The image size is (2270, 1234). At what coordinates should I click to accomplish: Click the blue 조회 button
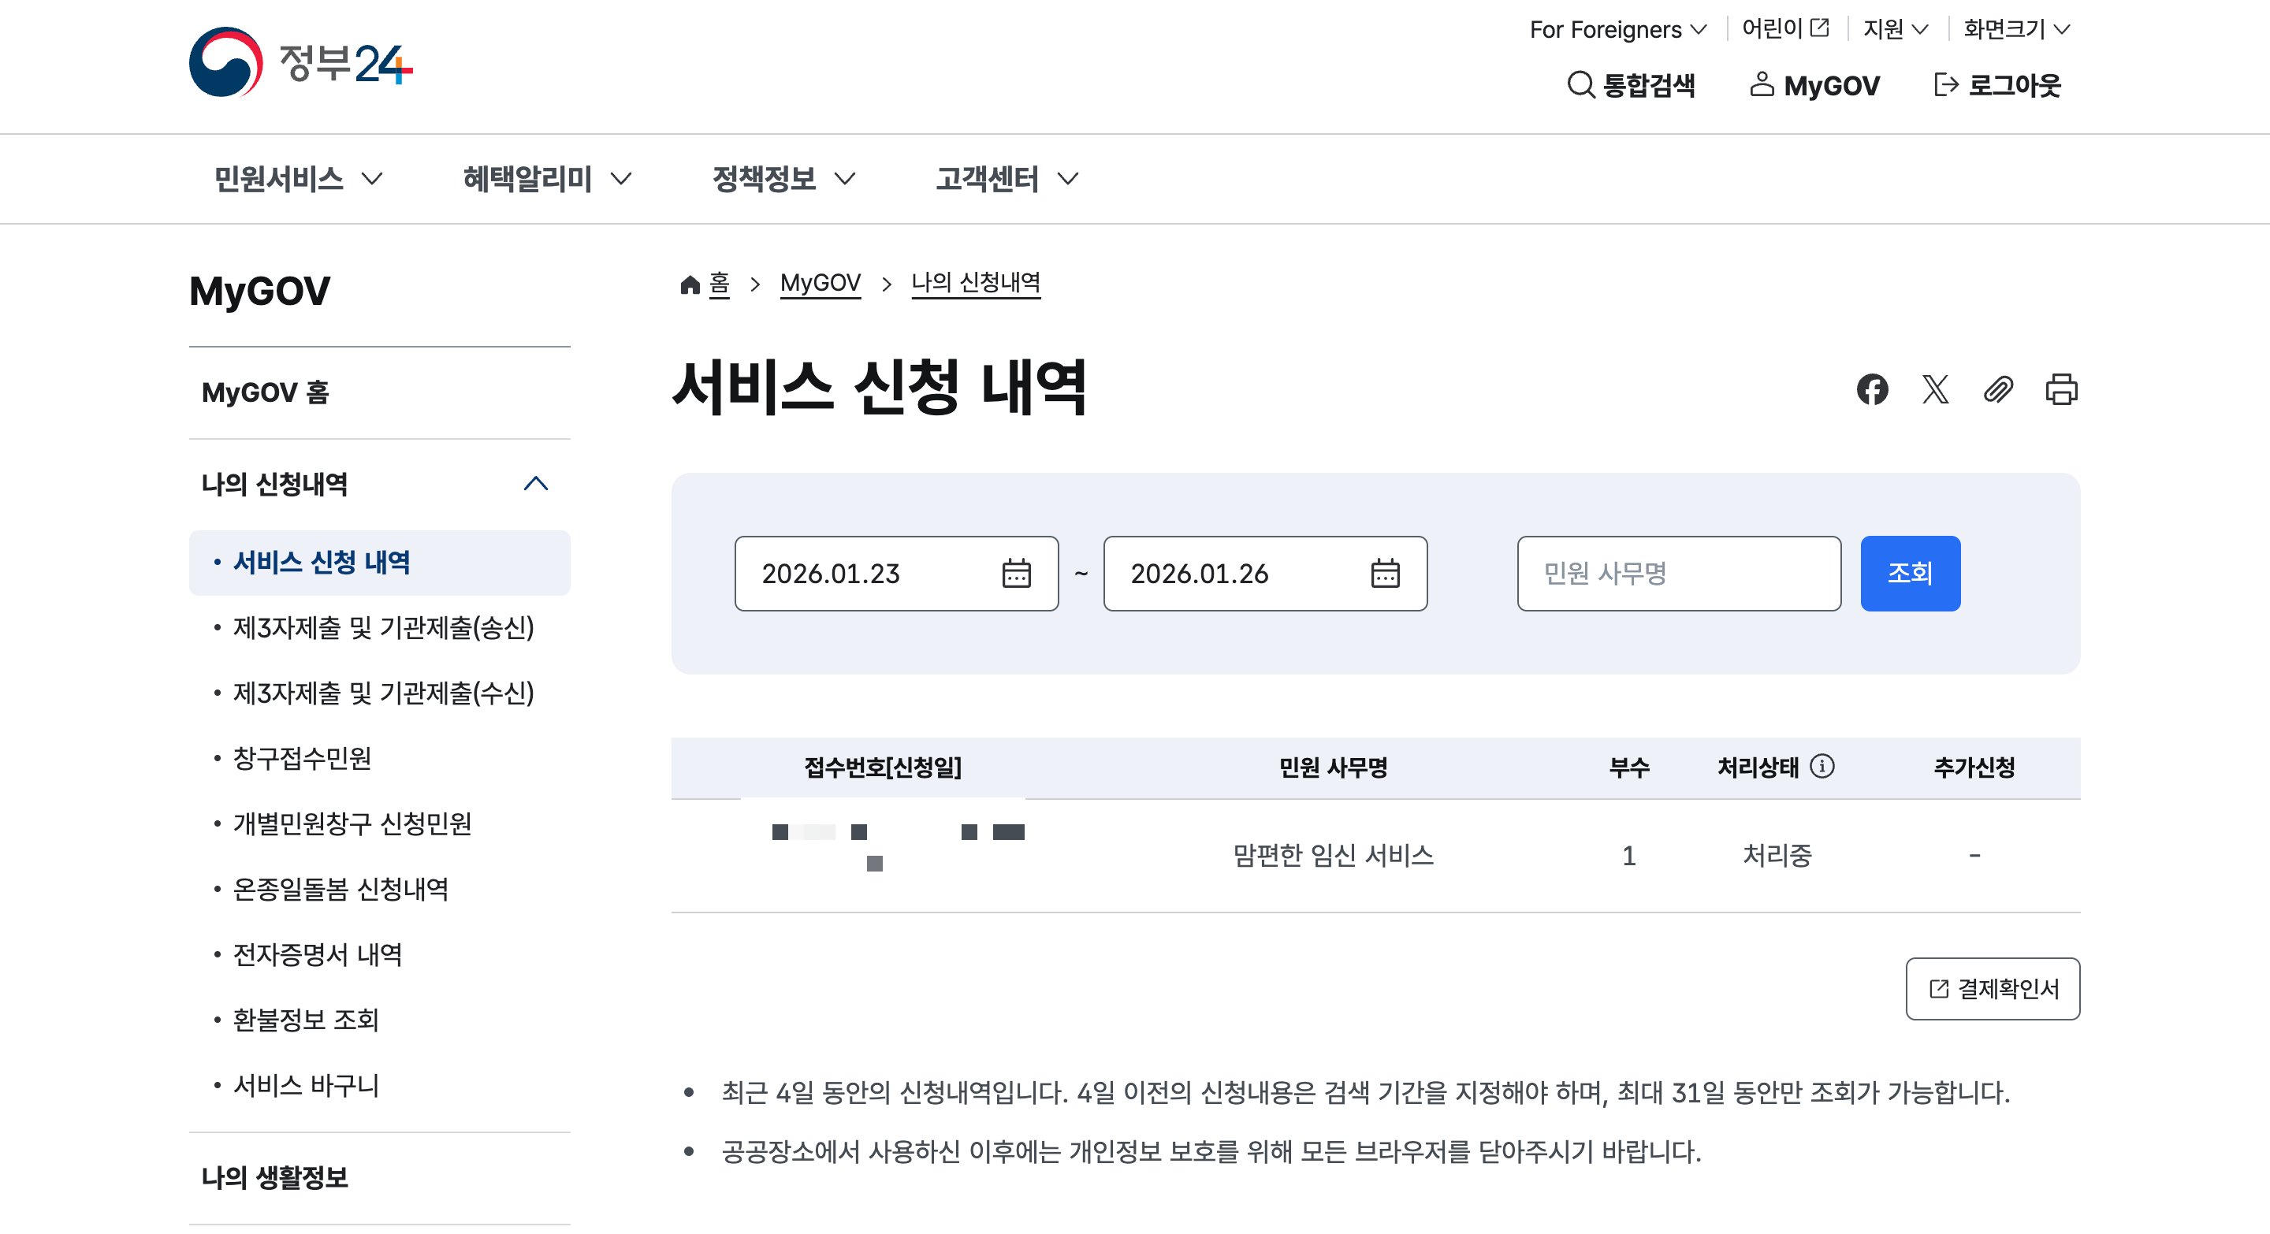click(x=1910, y=574)
